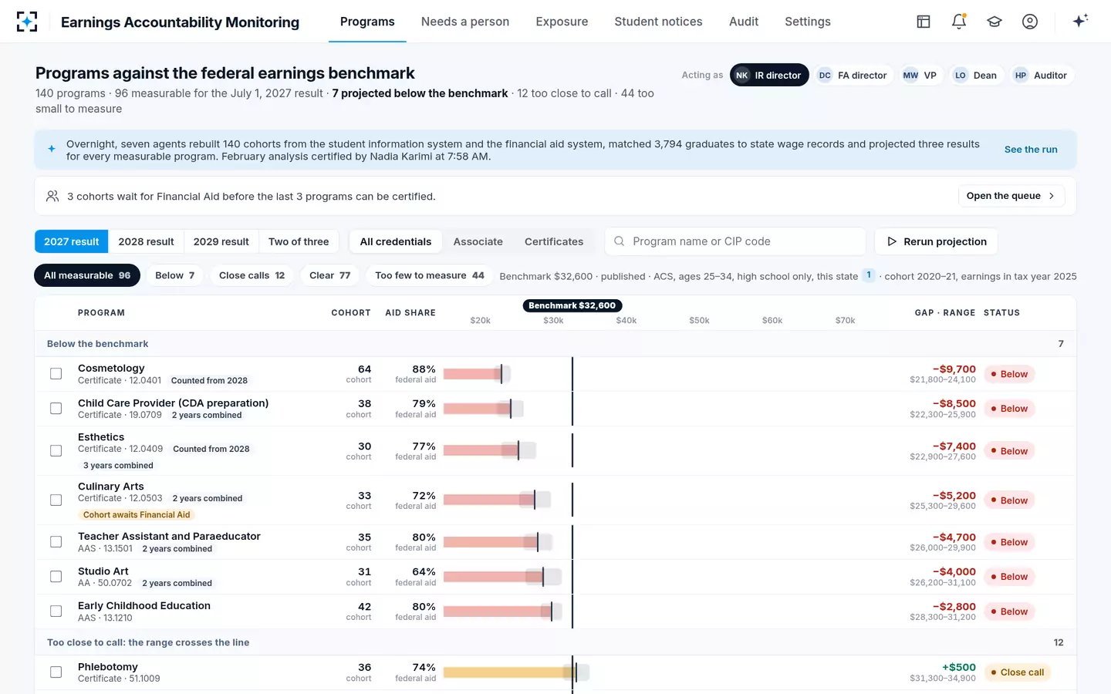The image size is (1111, 694).
Task: Select the Teacher Assistant and Paraeducator checkbox
Action: pyautogui.click(x=56, y=542)
